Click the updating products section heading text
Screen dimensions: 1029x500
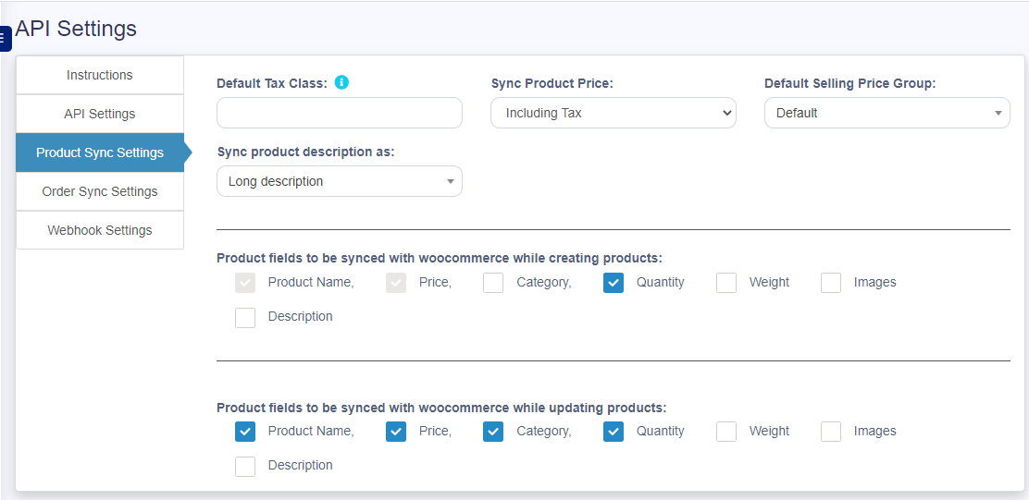(441, 408)
